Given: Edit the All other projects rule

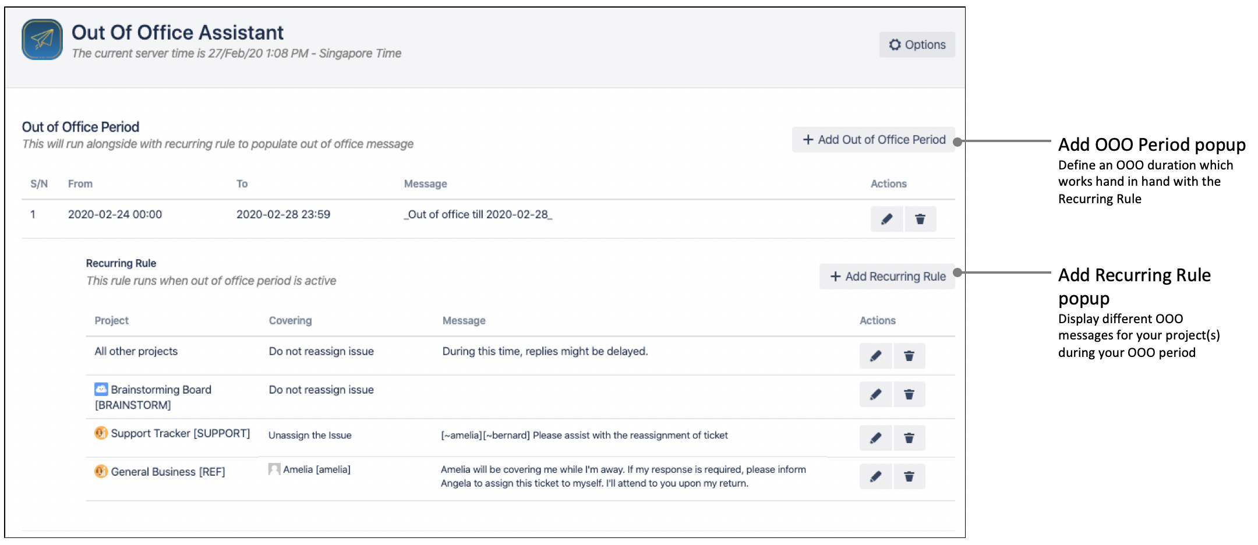Looking at the screenshot, I should [x=875, y=356].
